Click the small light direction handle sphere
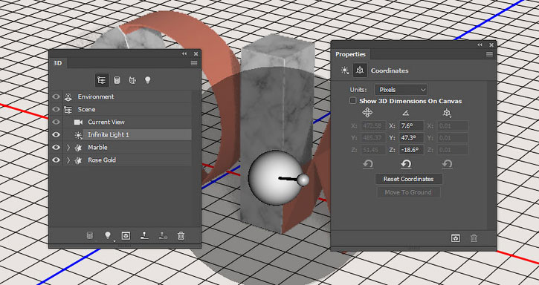Image resolution: width=539 pixels, height=285 pixels. pyautogui.click(x=303, y=180)
